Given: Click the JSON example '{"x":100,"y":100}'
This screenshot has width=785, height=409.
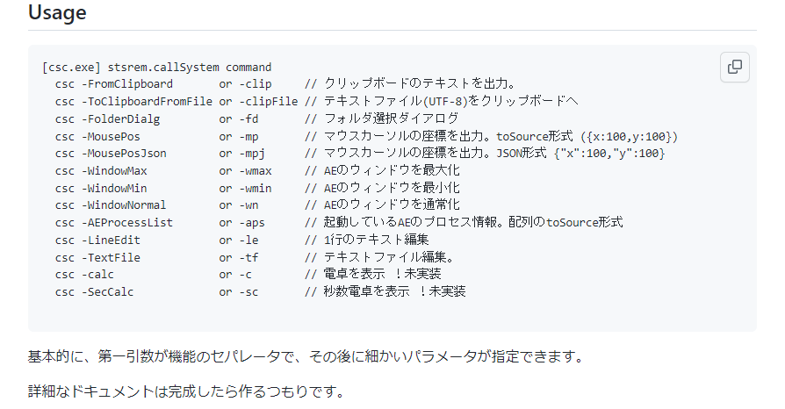Looking at the screenshot, I should pyautogui.click(x=609, y=154).
